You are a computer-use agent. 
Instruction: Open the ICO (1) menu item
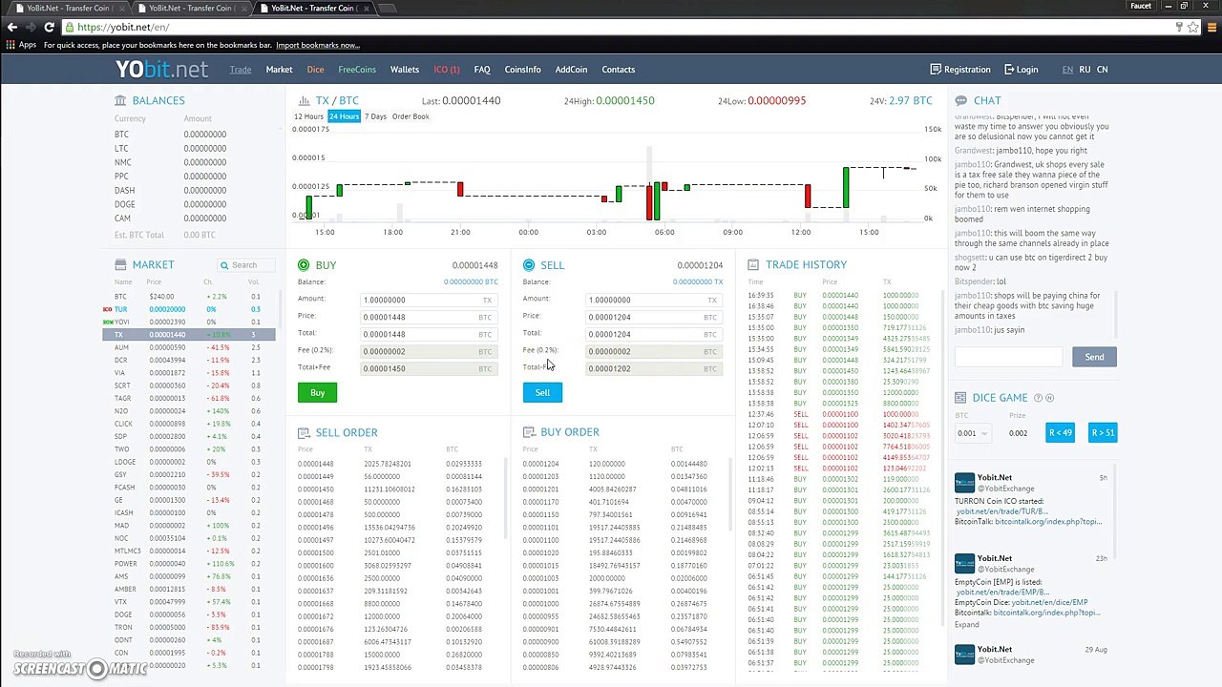447,69
